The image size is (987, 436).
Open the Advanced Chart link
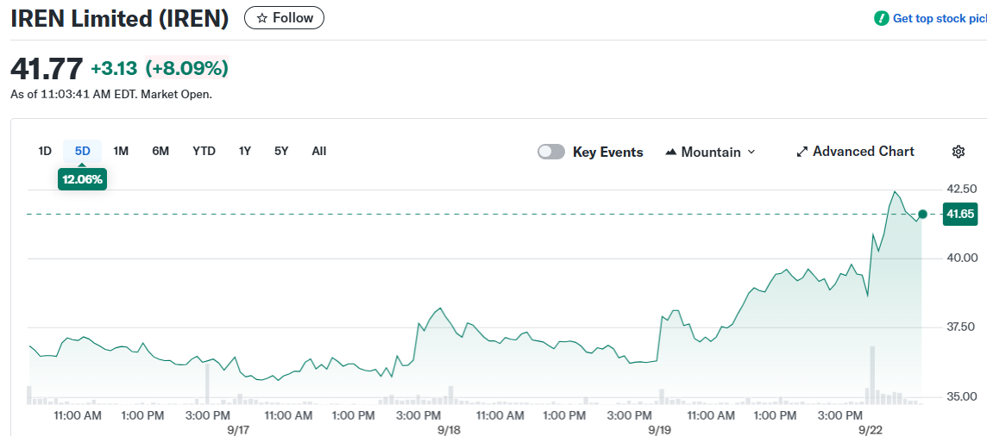856,152
